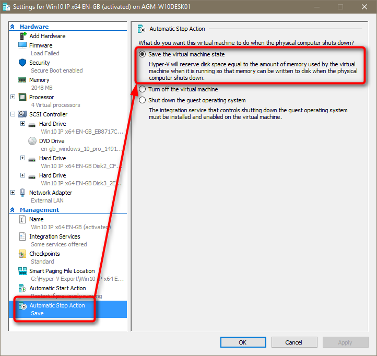Open the Checkpoints settings

click(x=44, y=254)
